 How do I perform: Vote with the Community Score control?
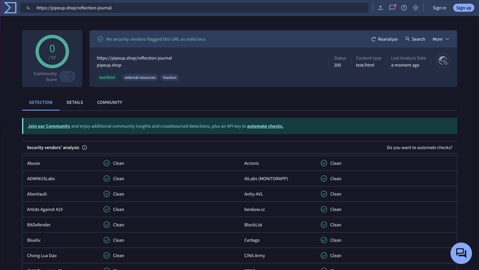(68, 76)
